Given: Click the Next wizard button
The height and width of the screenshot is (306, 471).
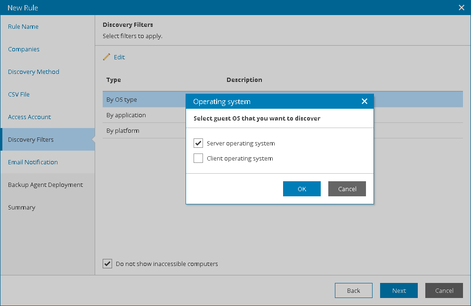Looking at the screenshot, I should pyautogui.click(x=399, y=290).
